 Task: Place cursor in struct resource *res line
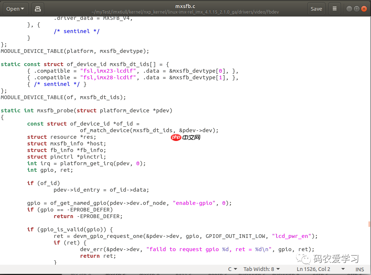(x=61, y=137)
